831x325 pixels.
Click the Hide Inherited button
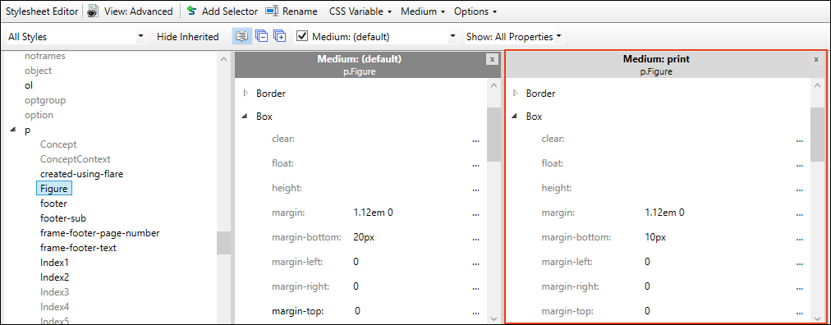coord(187,37)
